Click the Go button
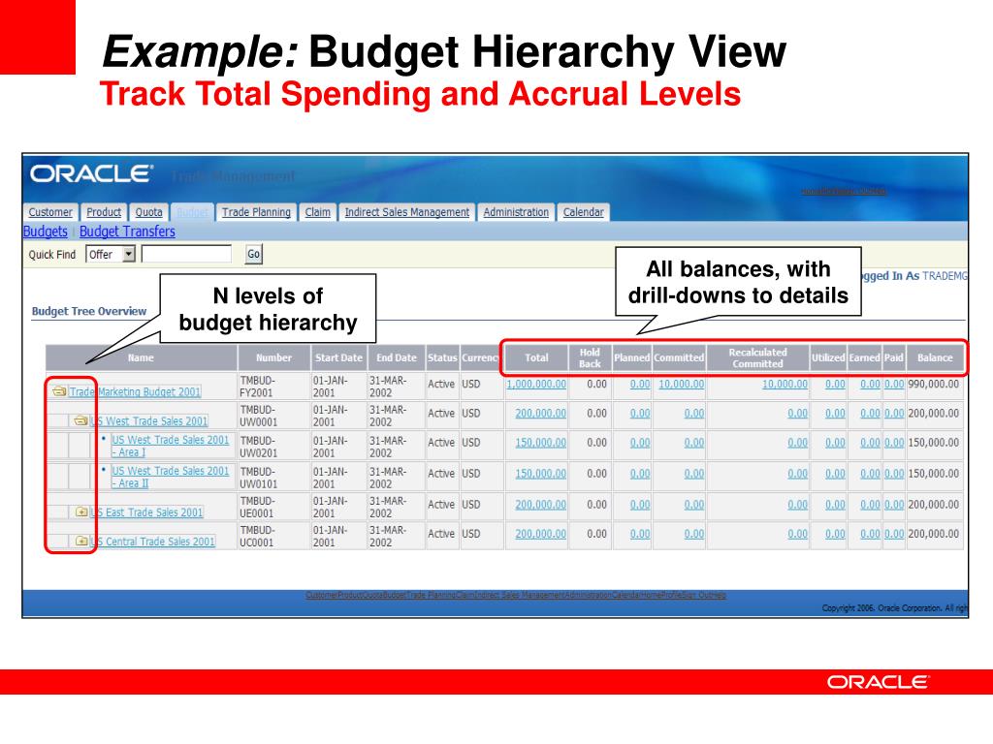993x744 pixels. (253, 255)
